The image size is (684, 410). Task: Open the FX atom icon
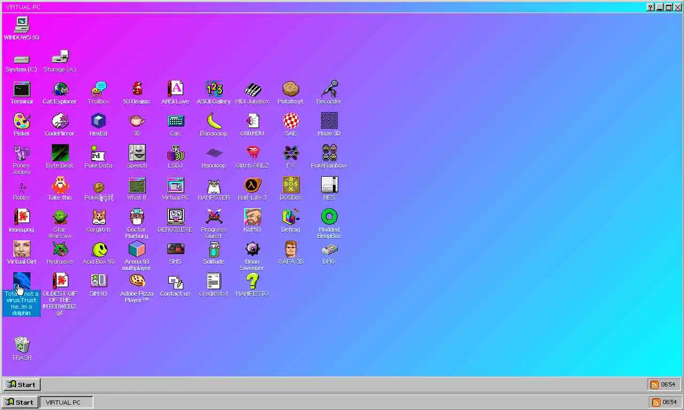(x=291, y=153)
